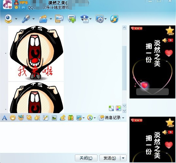This screenshot has height=163, width=176.
Task: Click the speaker icon in upper QQ show
Action: 165,40
